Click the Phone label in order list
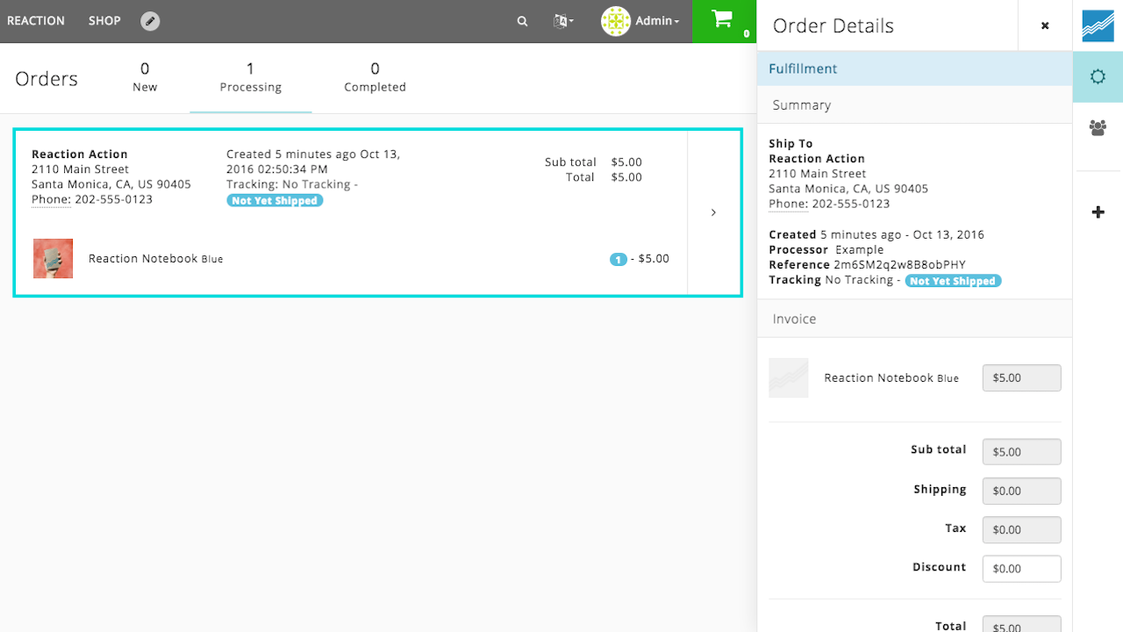Viewport: 1123px width, 632px height. 52,199
